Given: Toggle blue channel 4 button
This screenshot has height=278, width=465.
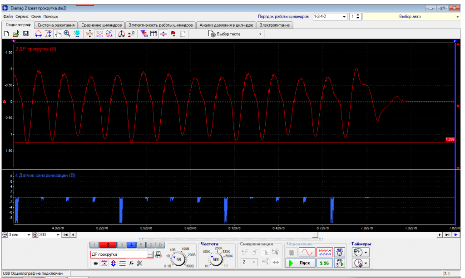Looking at the screenshot, I should [131, 245].
